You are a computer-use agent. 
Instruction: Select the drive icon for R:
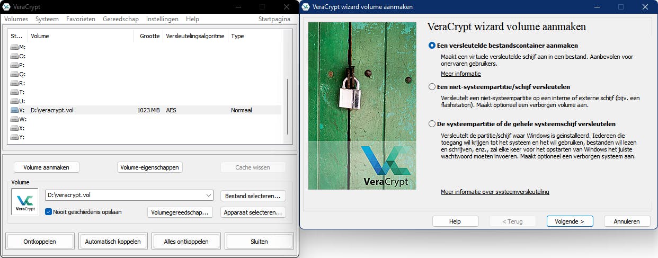click(14, 83)
